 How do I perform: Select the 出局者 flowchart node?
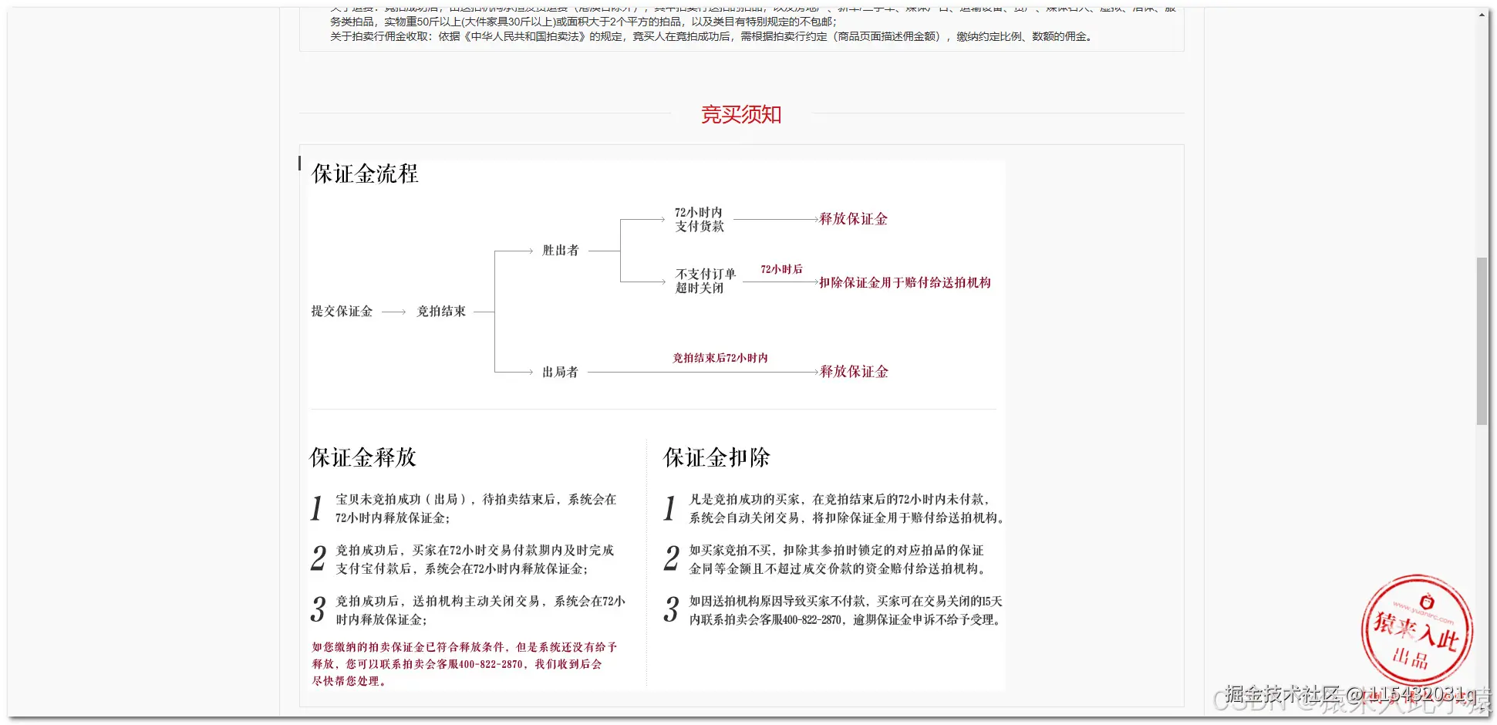[559, 372]
